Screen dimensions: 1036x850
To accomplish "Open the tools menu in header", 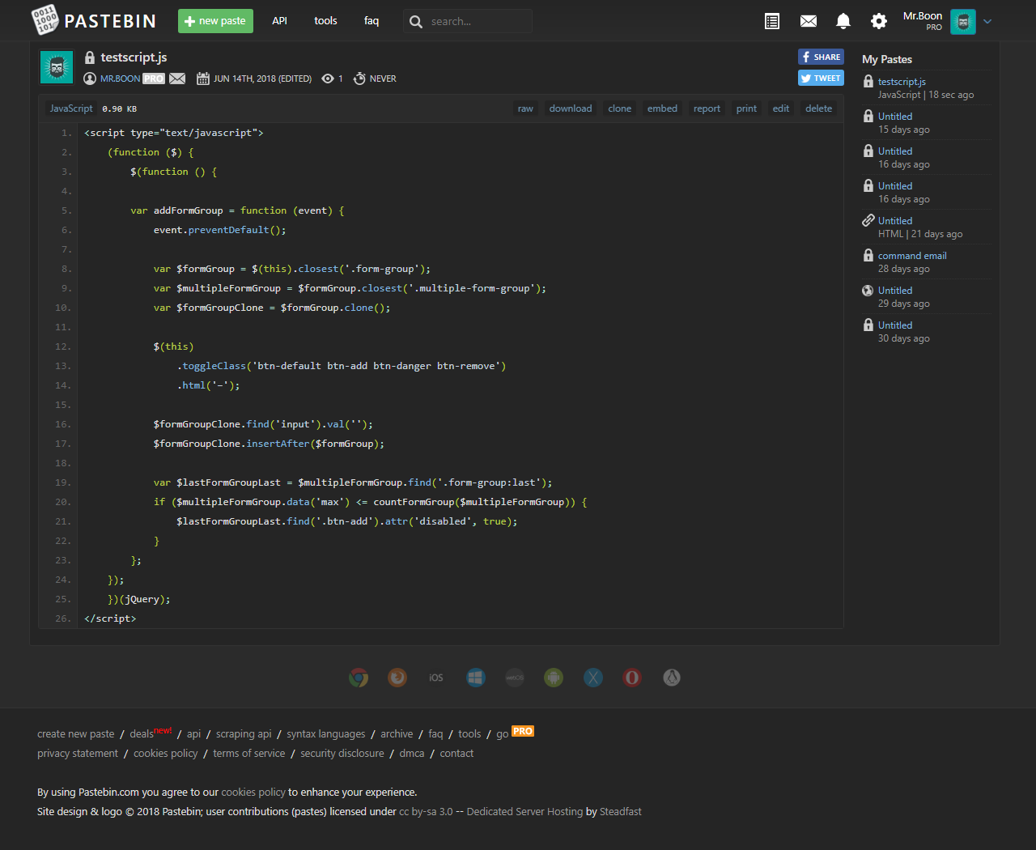I will pyautogui.click(x=325, y=21).
